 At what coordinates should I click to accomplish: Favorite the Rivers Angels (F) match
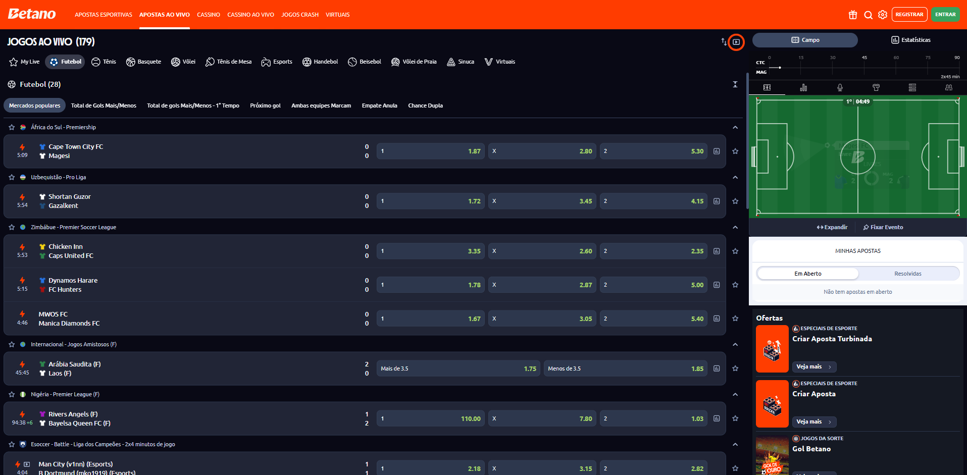(x=735, y=418)
